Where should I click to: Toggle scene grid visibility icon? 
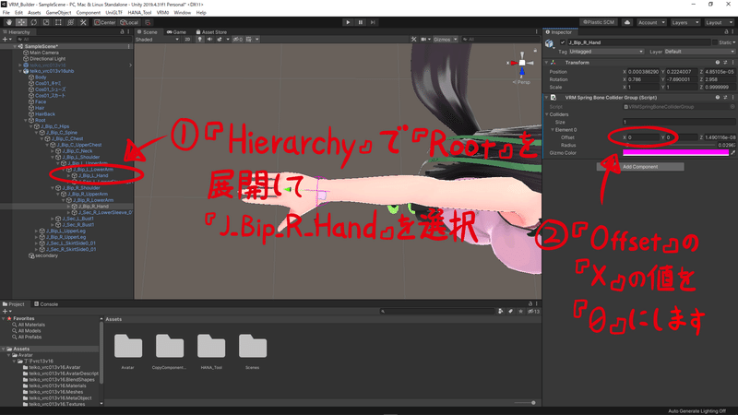[249, 40]
